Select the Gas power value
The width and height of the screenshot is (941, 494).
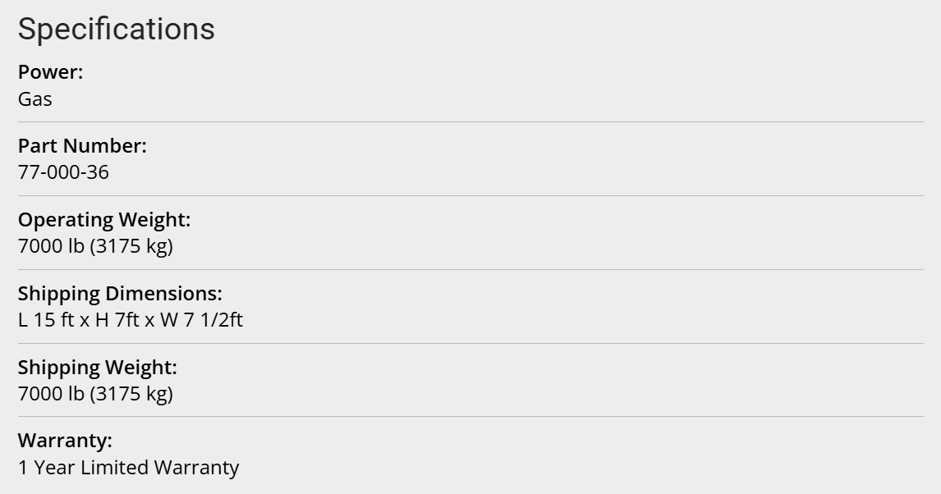35,99
